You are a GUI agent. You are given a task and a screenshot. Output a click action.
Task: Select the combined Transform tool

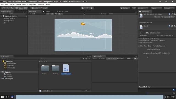click(26, 8)
